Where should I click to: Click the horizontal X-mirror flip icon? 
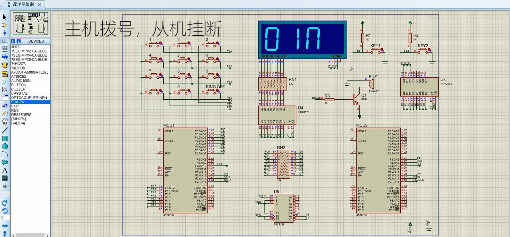coord(4,226)
